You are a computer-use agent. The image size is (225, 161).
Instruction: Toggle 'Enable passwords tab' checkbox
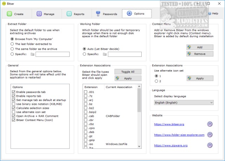[14, 92]
